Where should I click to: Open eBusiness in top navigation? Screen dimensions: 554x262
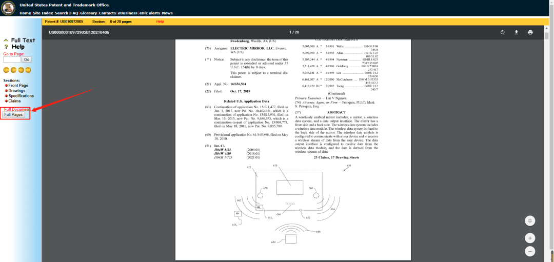pyautogui.click(x=128, y=13)
